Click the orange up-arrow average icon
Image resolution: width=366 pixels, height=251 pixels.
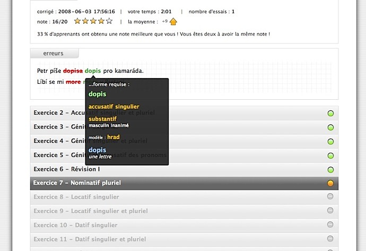pyautogui.click(x=173, y=21)
